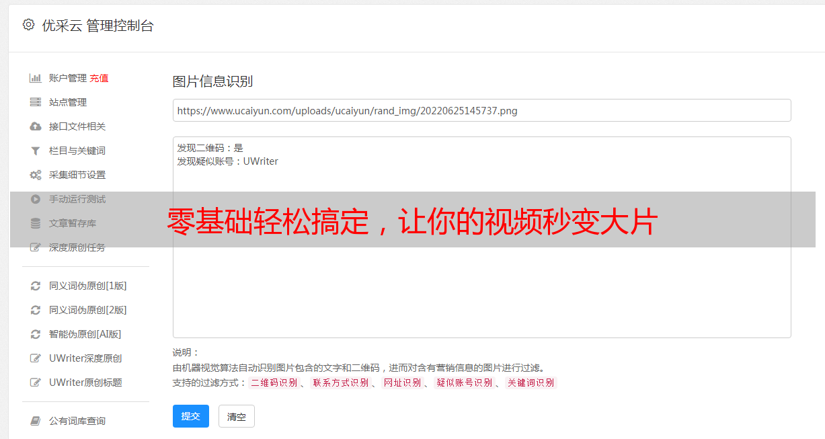Click the red 充值 link
Image resolution: width=825 pixels, height=439 pixels.
coord(99,78)
